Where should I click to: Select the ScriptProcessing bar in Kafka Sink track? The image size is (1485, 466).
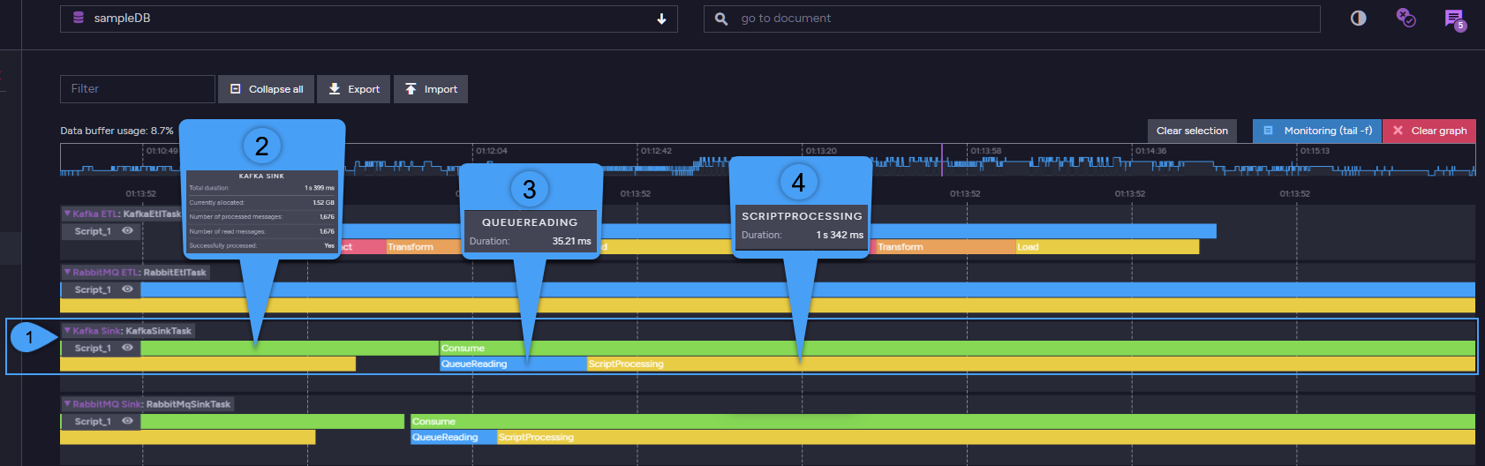[1031, 364]
